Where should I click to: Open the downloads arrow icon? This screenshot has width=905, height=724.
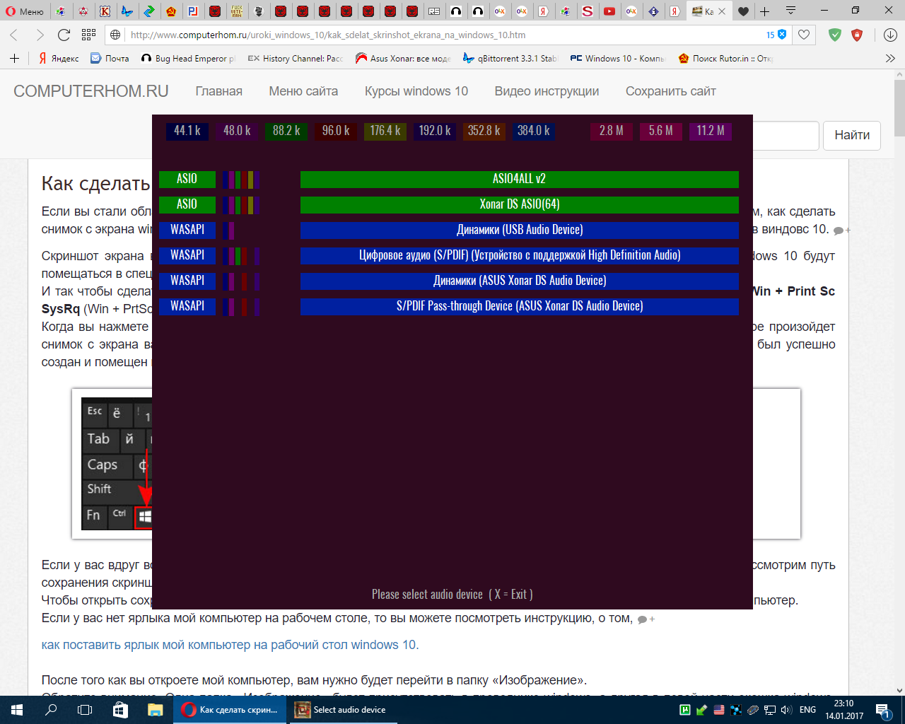click(x=890, y=35)
